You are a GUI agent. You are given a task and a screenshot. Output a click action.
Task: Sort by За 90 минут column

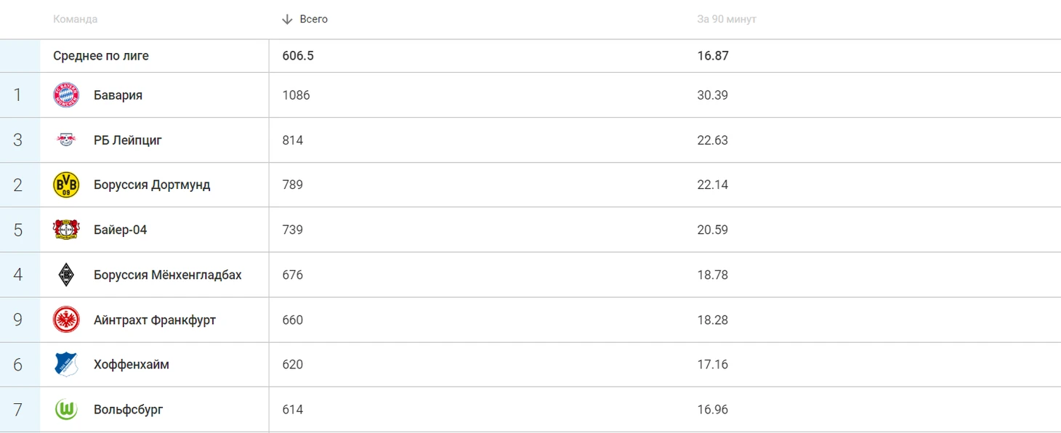tap(727, 20)
